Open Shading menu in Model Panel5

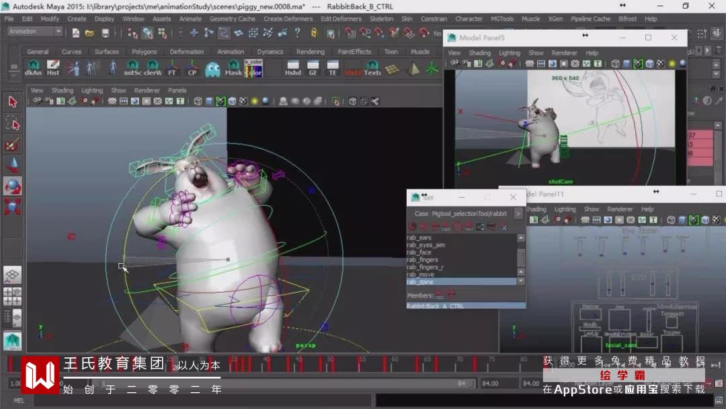coord(479,52)
